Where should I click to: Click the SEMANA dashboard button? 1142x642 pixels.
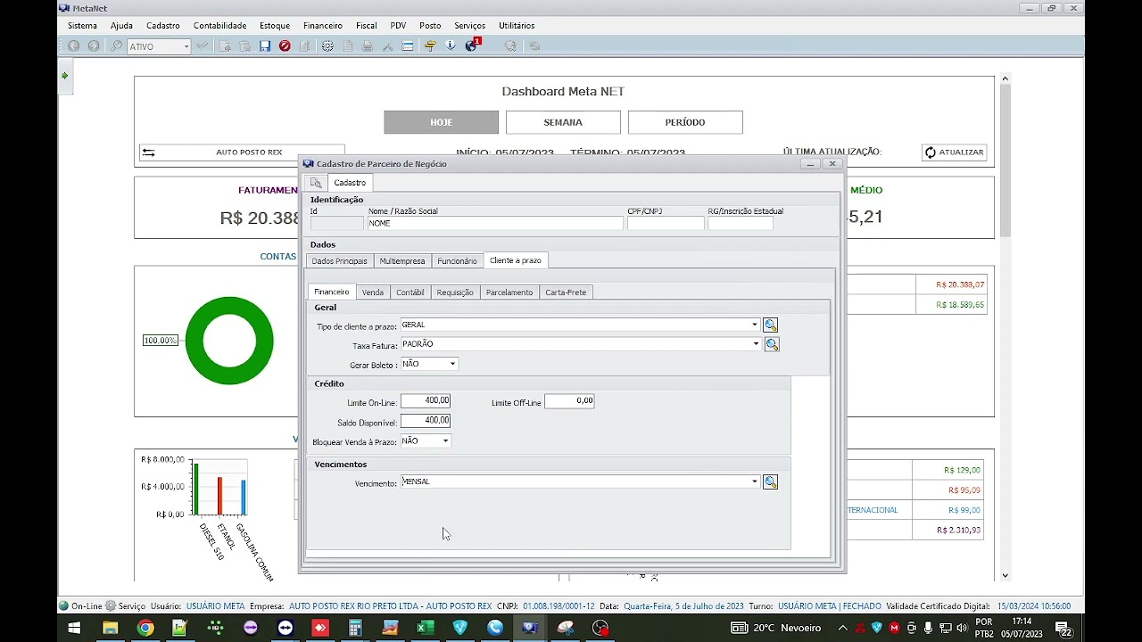(563, 122)
